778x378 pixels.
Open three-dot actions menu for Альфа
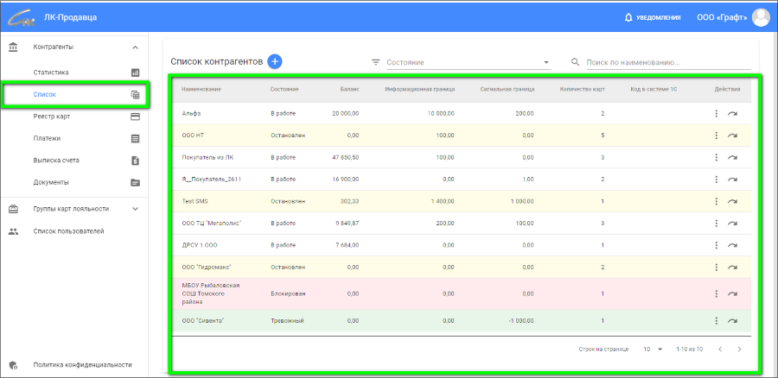click(x=716, y=113)
